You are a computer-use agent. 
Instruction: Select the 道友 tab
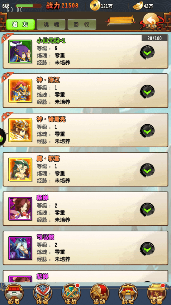pyautogui.click(x=20, y=24)
